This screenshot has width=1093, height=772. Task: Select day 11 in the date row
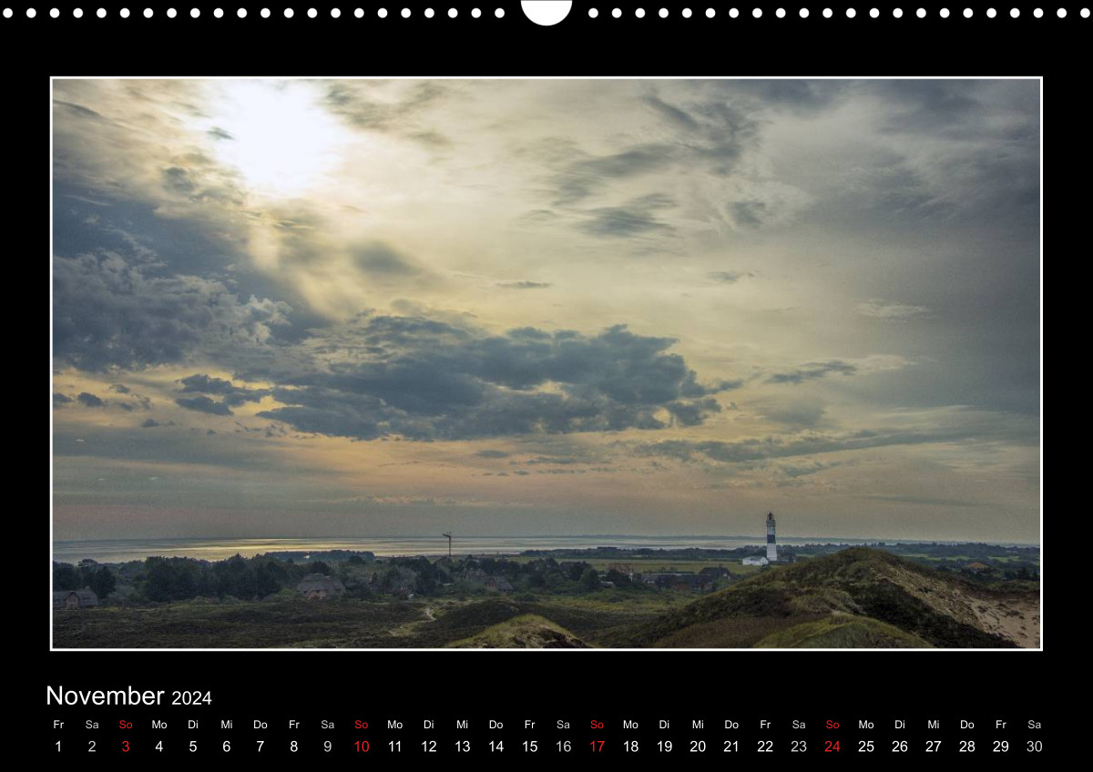point(395,747)
